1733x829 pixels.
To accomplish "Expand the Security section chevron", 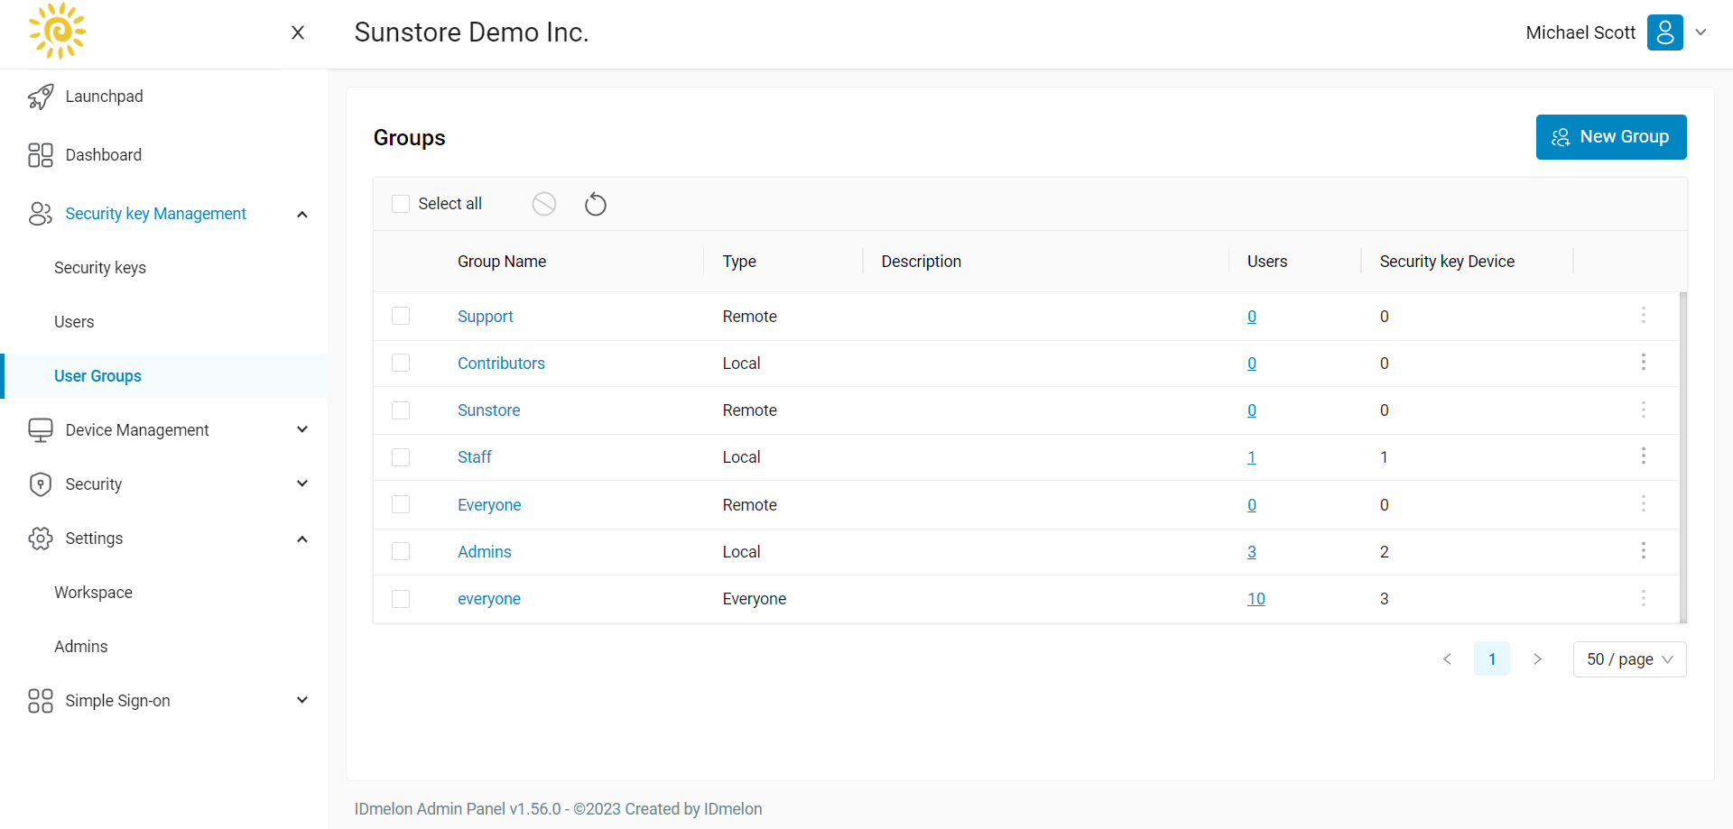I will 302,484.
